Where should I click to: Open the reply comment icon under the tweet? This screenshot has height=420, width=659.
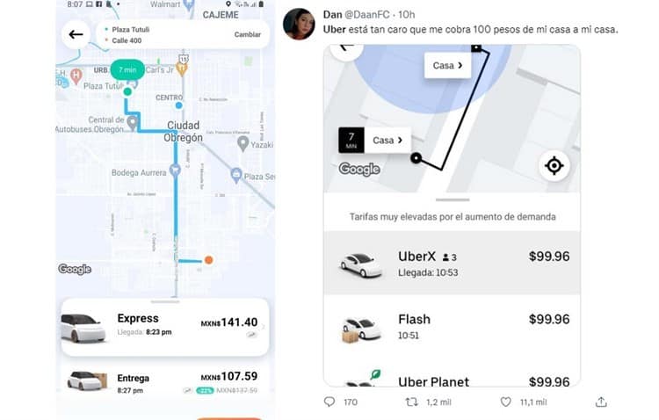click(329, 402)
